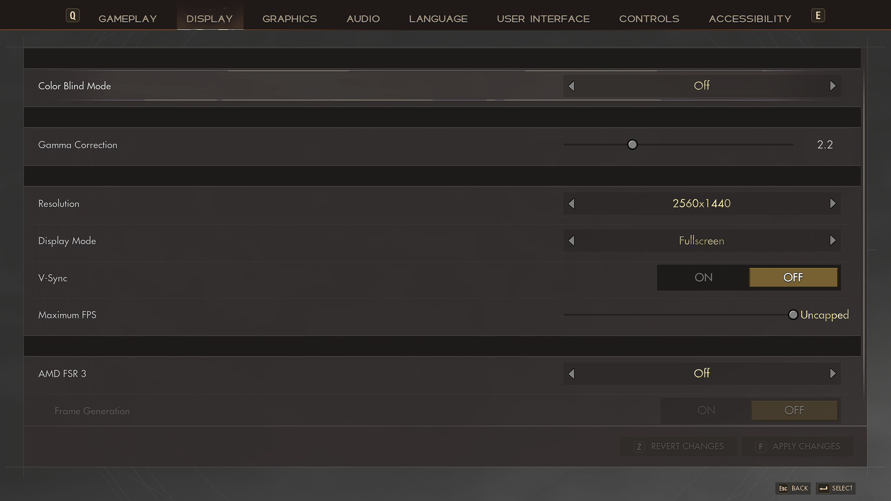
Task: Click left arrow for Display Mode
Action: [x=571, y=240]
